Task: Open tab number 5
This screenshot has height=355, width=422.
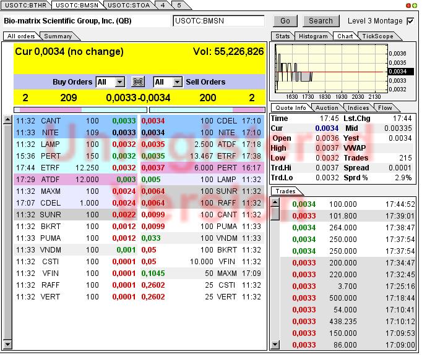Action: pos(179,6)
